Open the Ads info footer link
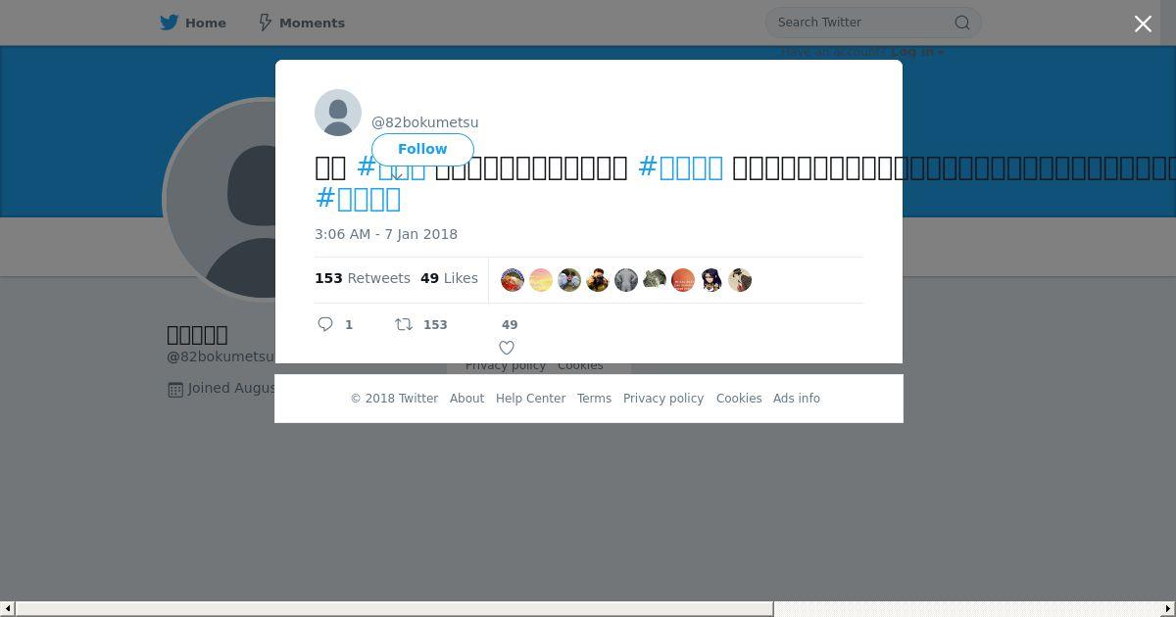This screenshot has width=1176, height=617. pyautogui.click(x=797, y=399)
